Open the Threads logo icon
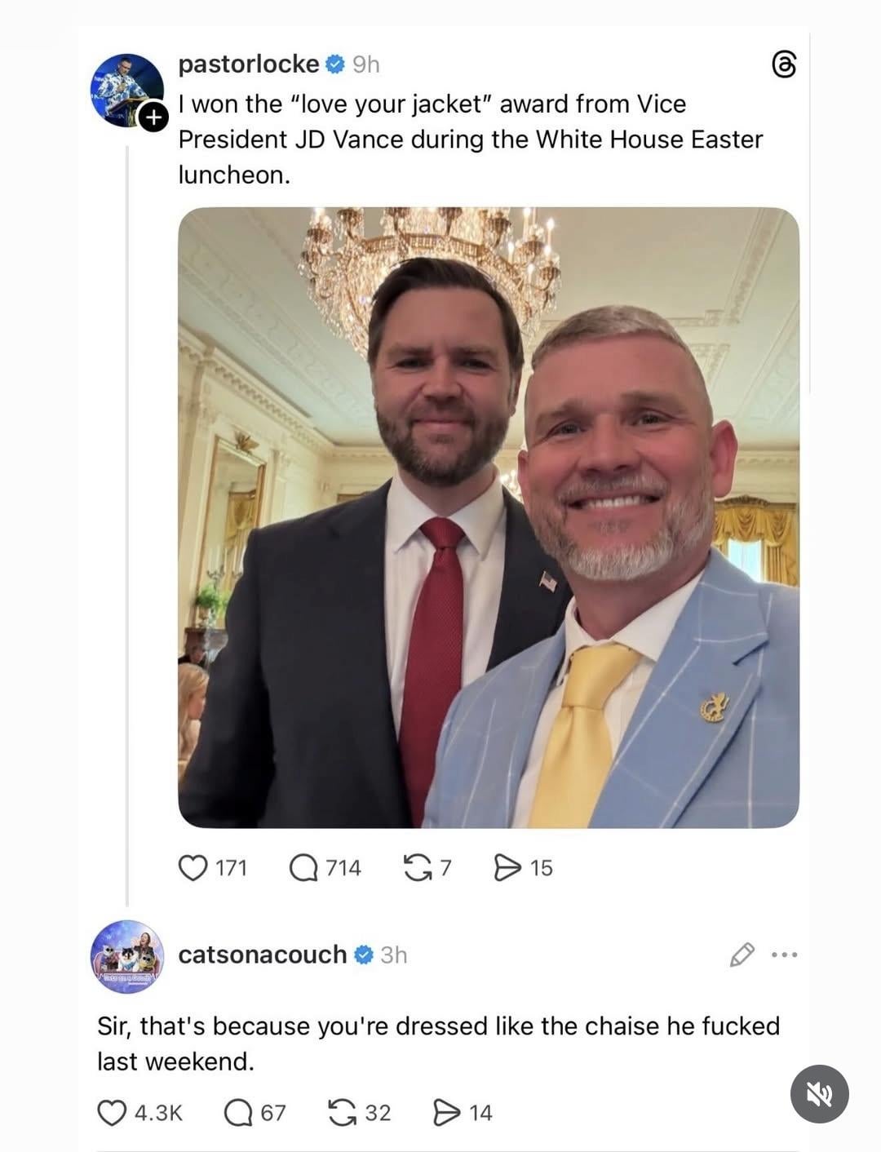The height and width of the screenshot is (1152, 881). (783, 64)
